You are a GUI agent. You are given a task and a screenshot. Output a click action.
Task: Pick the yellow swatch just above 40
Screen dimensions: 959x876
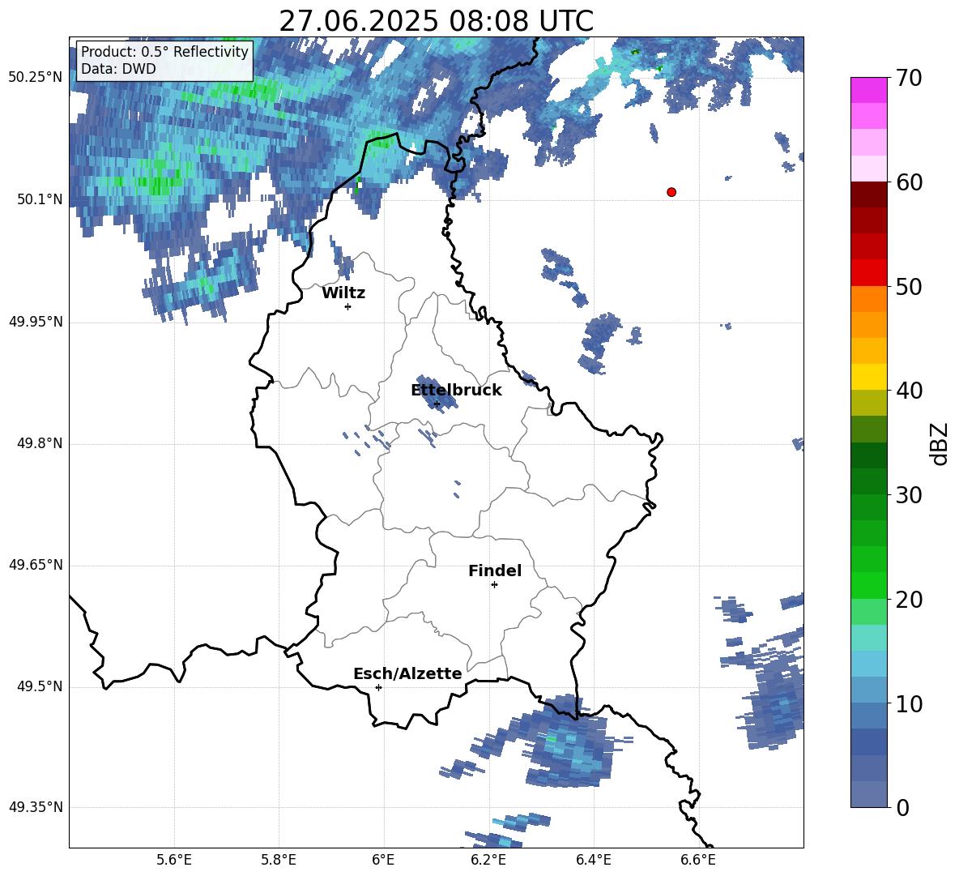click(x=868, y=377)
